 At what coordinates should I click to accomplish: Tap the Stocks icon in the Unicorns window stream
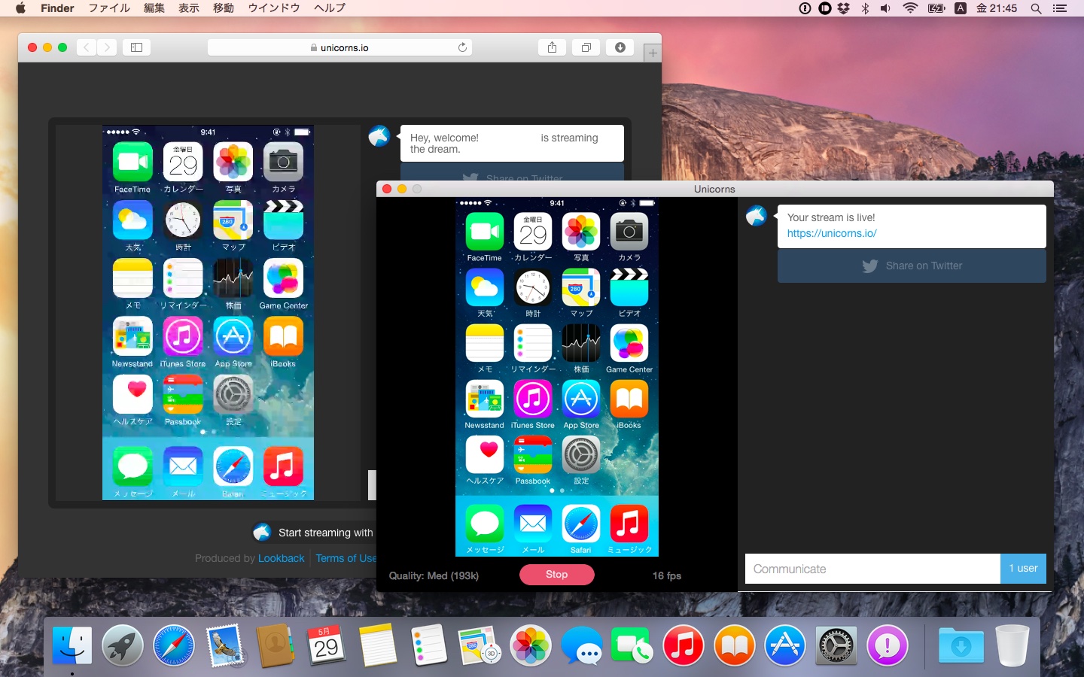pos(581,344)
